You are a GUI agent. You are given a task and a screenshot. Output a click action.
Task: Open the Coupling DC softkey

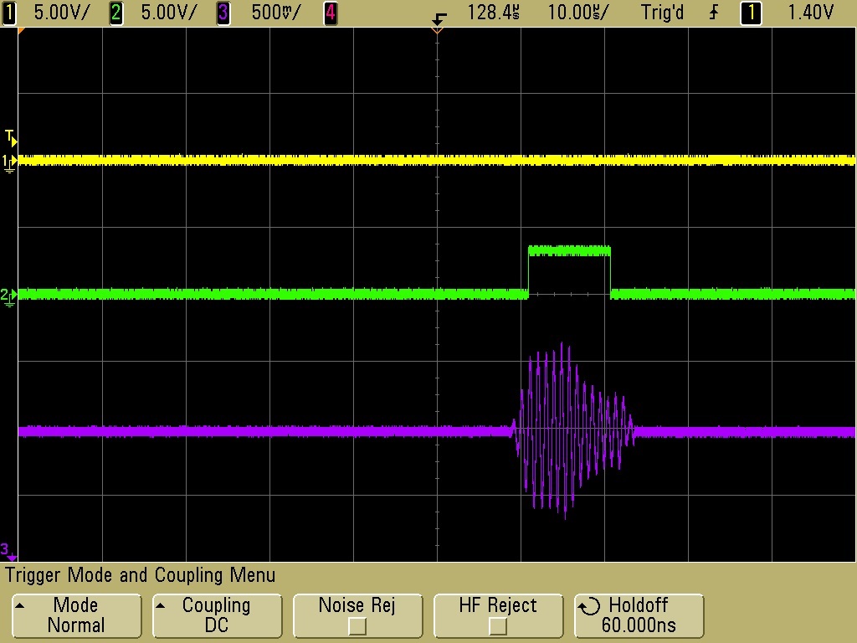pyautogui.click(x=217, y=615)
